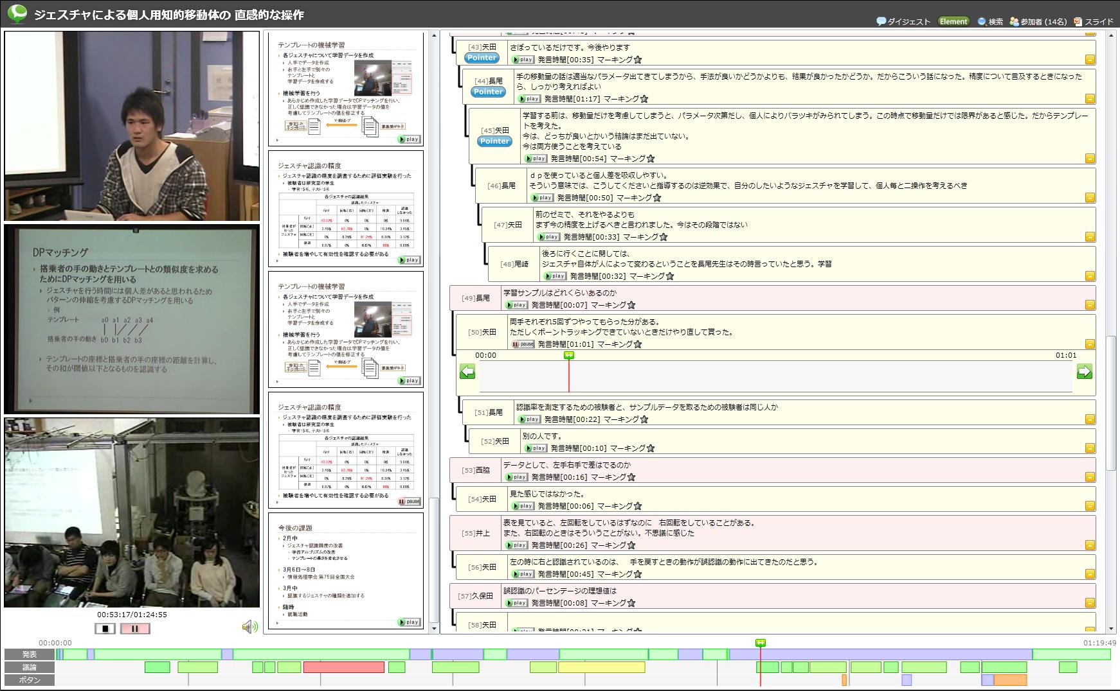Click the orange segment in the ボタン track
The image size is (1120, 691).
coord(1010,680)
